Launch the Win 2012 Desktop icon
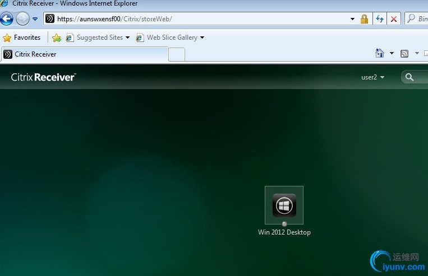 [284, 205]
